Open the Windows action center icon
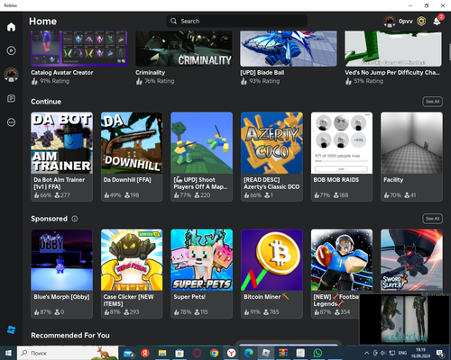Screen dimensions: 451x360 (x=440, y=353)
